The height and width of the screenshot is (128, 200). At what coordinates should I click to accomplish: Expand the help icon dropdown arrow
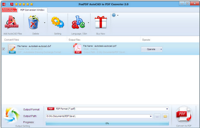[118, 15]
